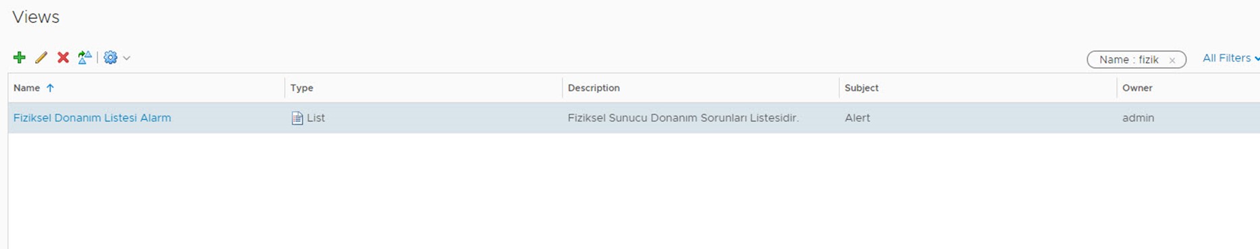
Task: Click the clone view triangles icon
Action: click(x=84, y=57)
